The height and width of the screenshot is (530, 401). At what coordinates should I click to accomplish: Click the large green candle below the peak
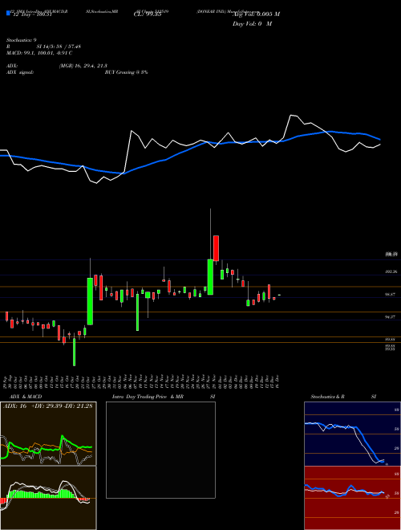click(210, 277)
